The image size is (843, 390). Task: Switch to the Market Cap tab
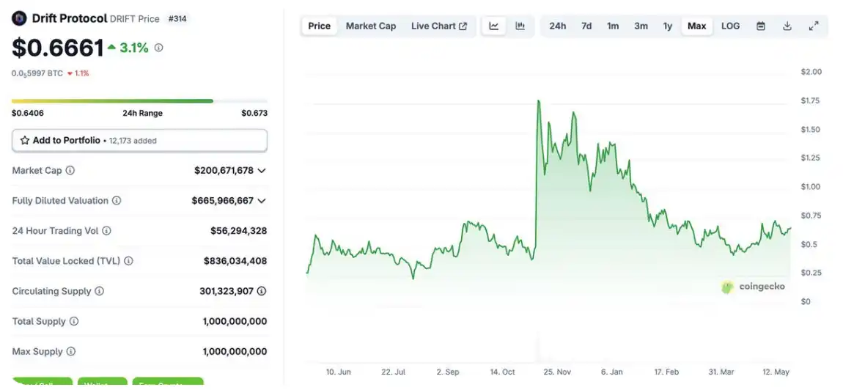(371, 26)
